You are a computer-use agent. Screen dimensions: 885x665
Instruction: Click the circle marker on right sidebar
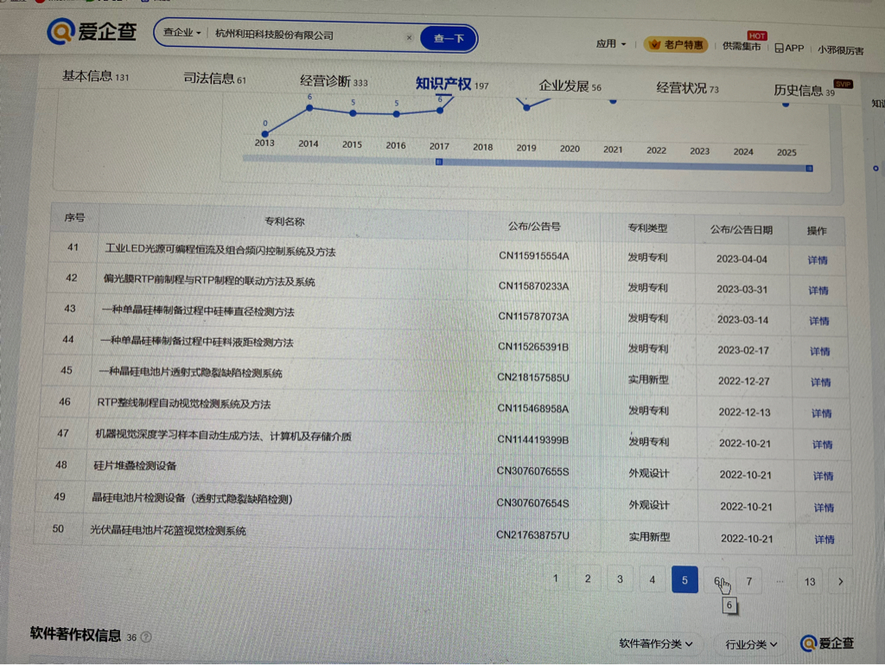point(876,169)
